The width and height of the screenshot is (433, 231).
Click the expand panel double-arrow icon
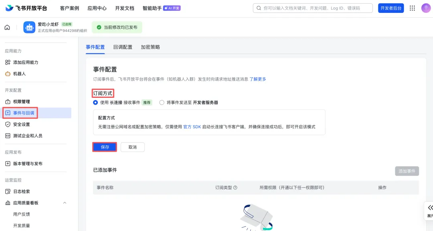(x=430, y=207)
